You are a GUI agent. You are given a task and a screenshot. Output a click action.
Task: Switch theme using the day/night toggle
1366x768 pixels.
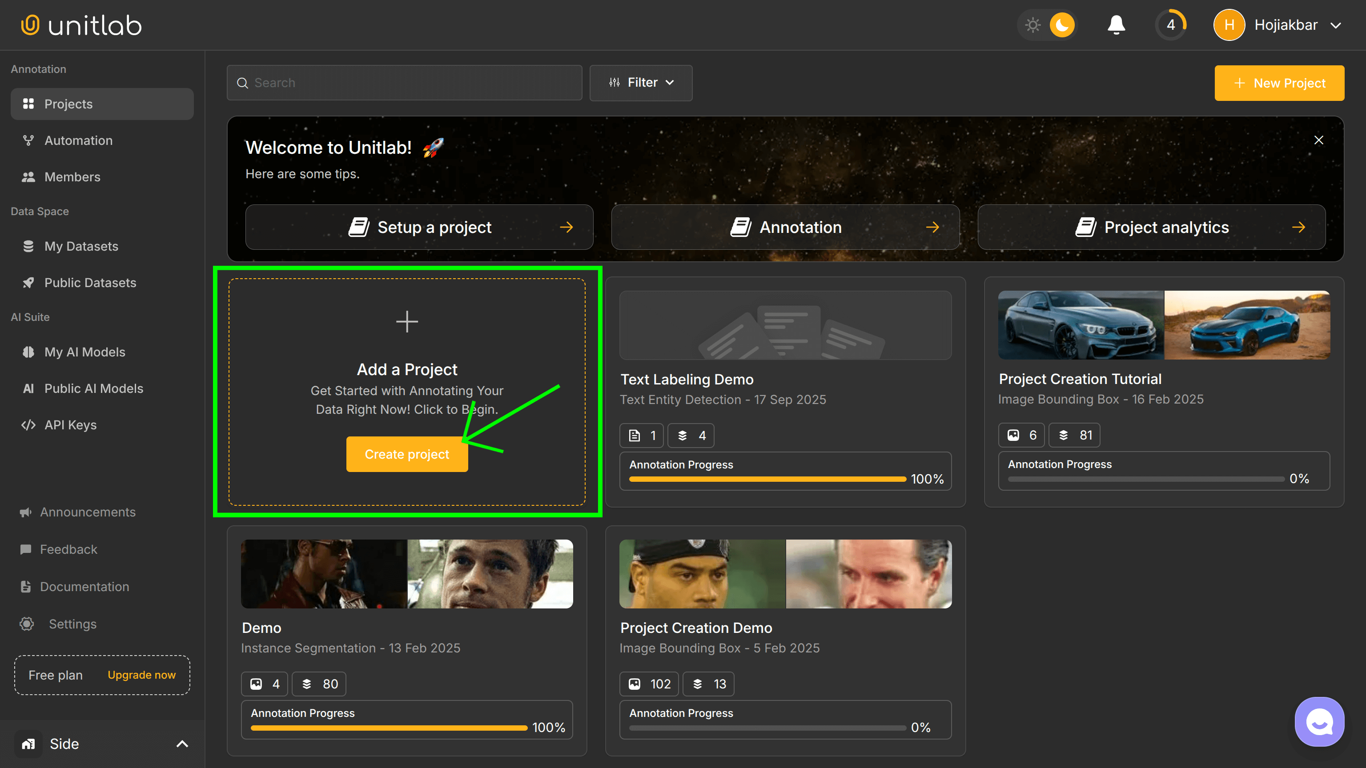click(x=1048, y=24)
